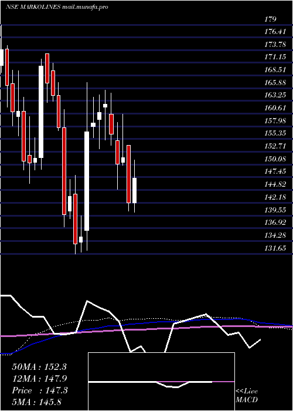
Task: Click the 5MA : 145.8 readout
Action: [x=36, y=402]
